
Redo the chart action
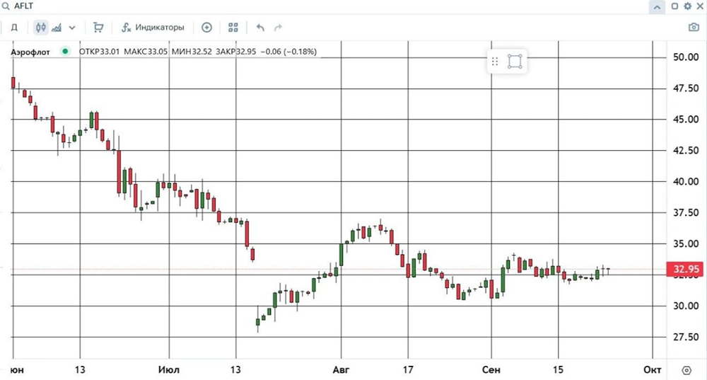point(278,28)
